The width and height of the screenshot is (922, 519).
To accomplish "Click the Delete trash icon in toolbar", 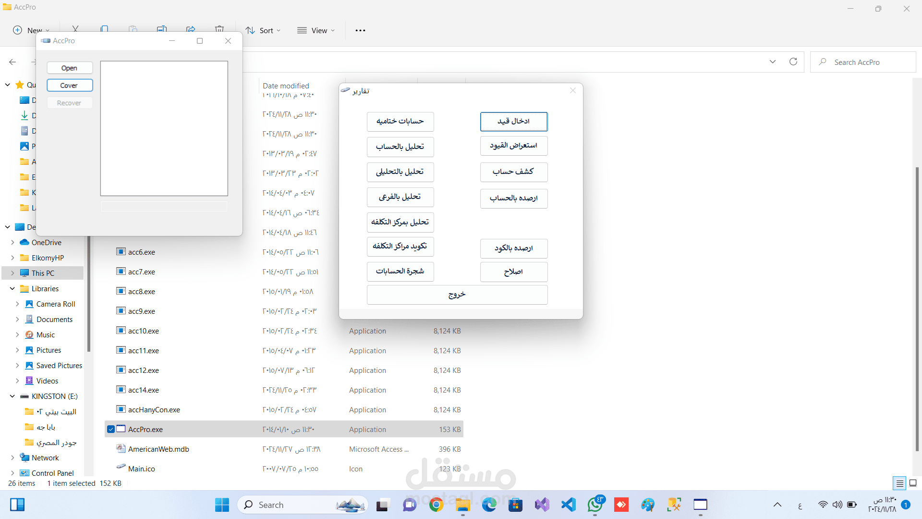I will 219,29.
